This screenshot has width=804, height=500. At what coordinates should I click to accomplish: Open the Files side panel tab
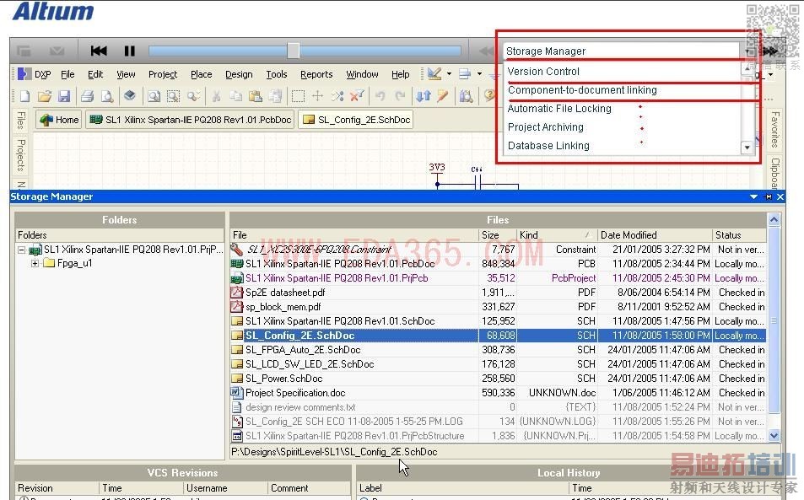[x=20, y=121]
